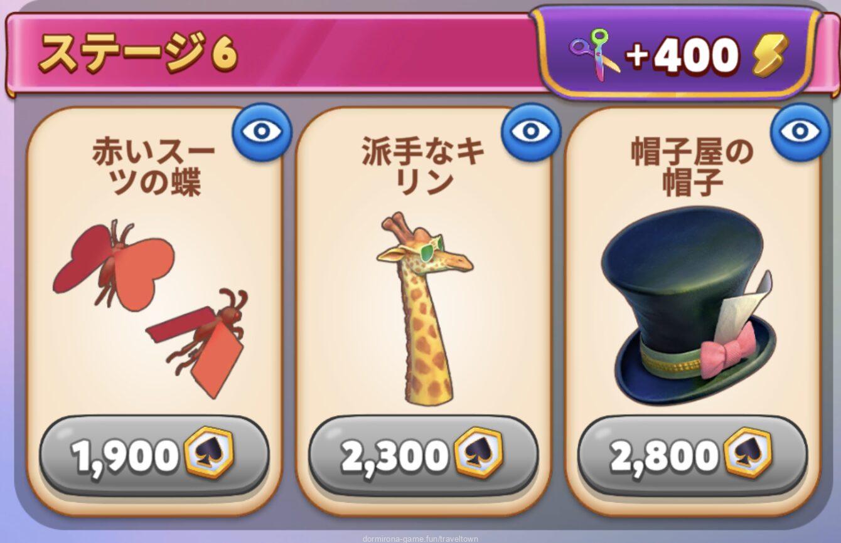Click the 1,900 price button
The width and height of the screenshot is (841, 543).
point(154,454)
